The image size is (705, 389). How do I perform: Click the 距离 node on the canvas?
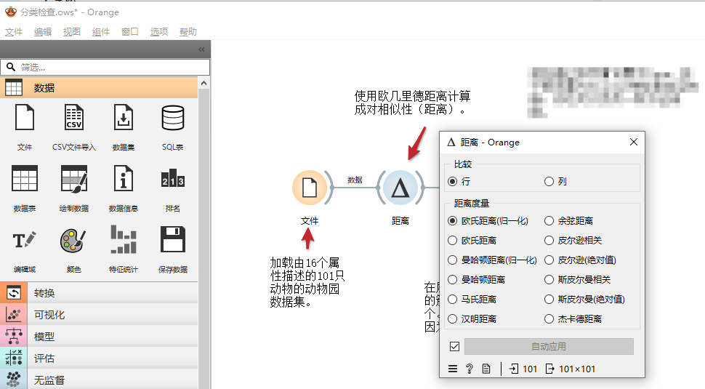[400, 187]
